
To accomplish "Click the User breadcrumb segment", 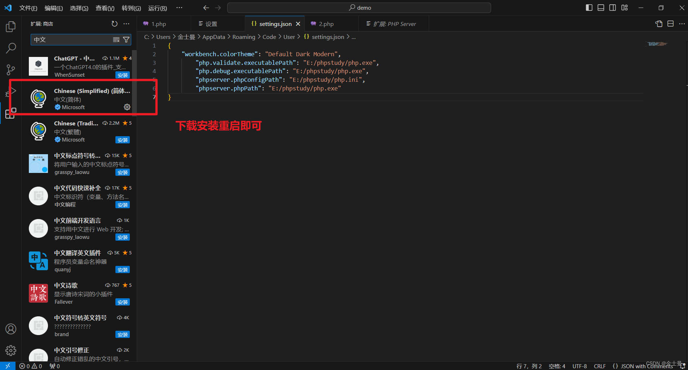I will 289,37.
